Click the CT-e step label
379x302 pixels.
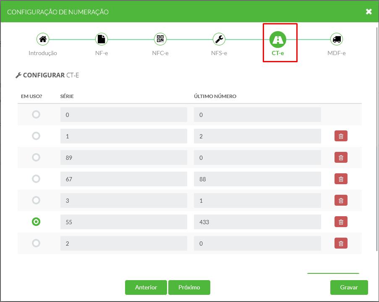pyautogui.click(x=278, y=53)
